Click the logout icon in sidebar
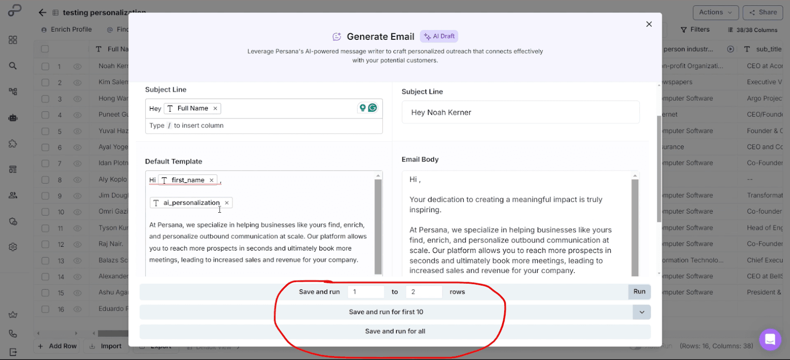This screenshot has width=790, height=360. click(x=13, y=352)
